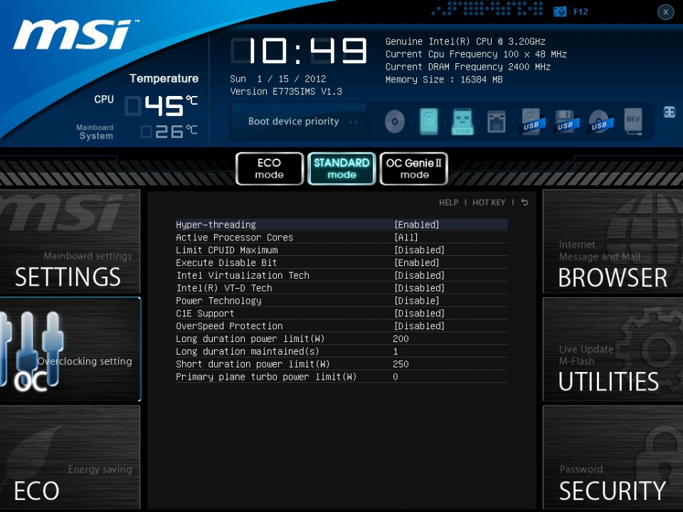Click the F12 screenshot camera icon
Viewport: 683px width, 512px height.
pyautogui.click(x=560, y=11)
